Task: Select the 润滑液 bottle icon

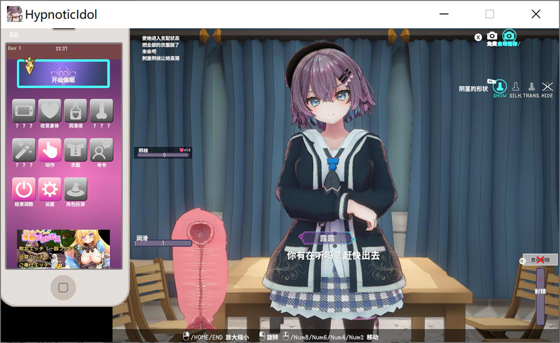Action: pos(75,111)
